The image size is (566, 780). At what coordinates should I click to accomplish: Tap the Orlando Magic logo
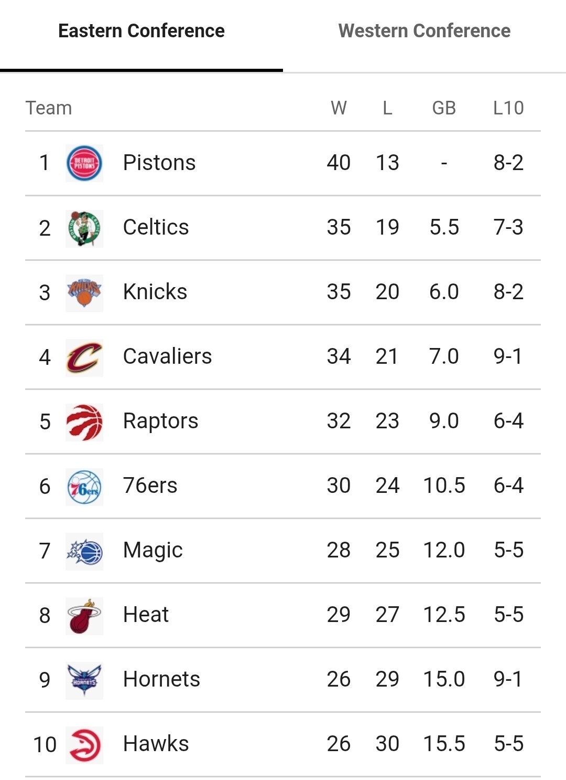(84, 551)
